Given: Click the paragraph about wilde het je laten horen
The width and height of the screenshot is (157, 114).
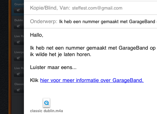Looking at the screenshot, I should (x=93, y=51).
